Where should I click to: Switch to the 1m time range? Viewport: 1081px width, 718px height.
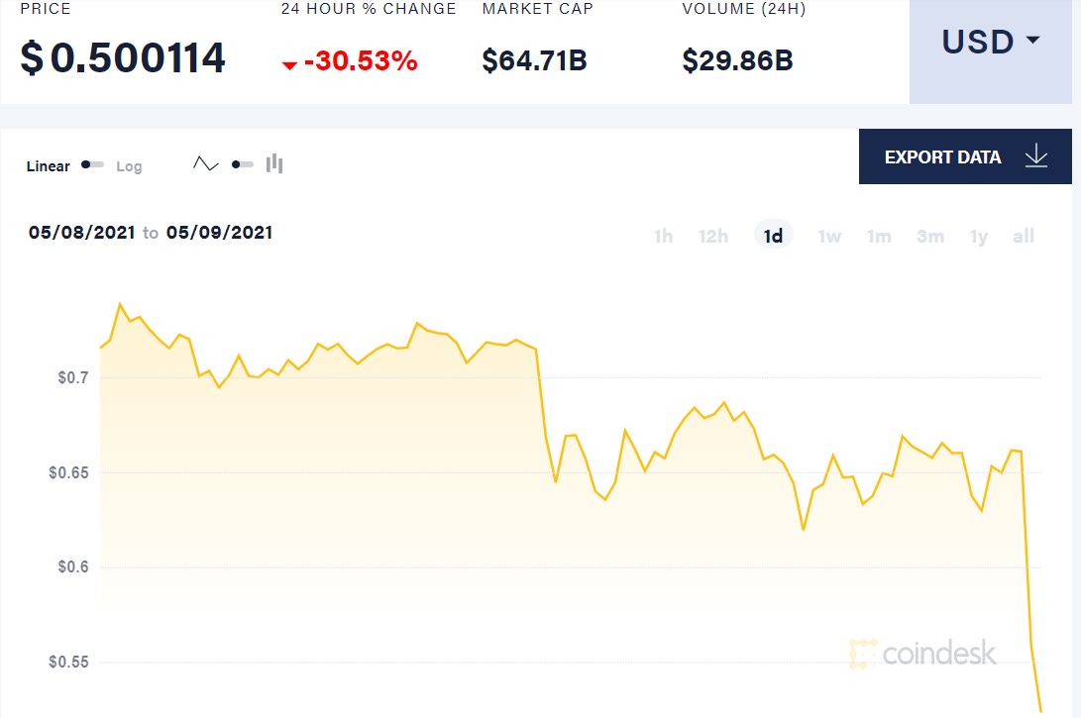click(x=879, y=237)
